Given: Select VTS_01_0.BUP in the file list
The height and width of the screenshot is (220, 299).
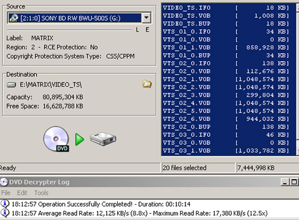Looking at the screenshot, I should [228, 56].
